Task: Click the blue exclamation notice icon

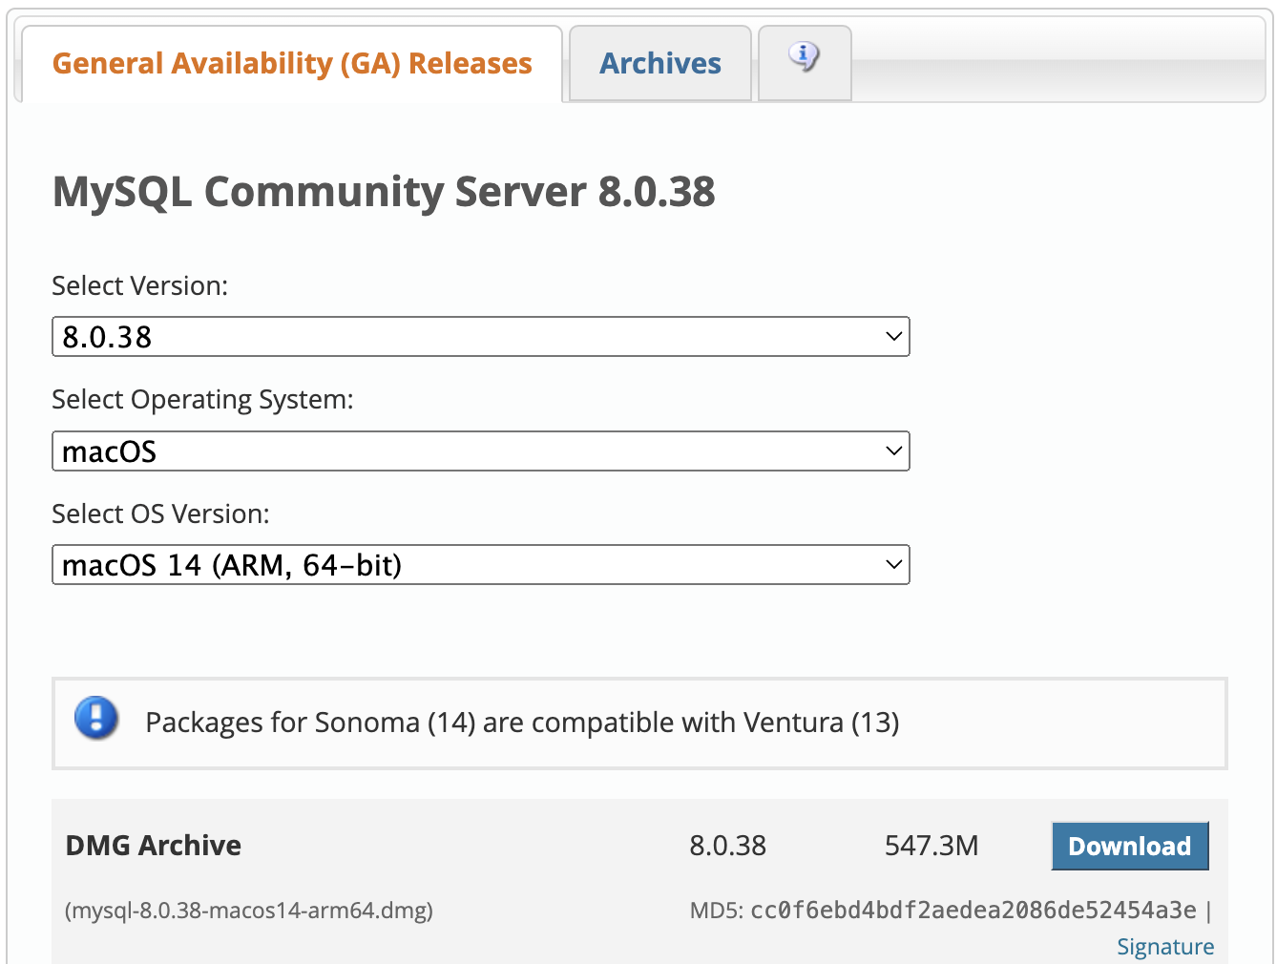Action: [96, 719]
